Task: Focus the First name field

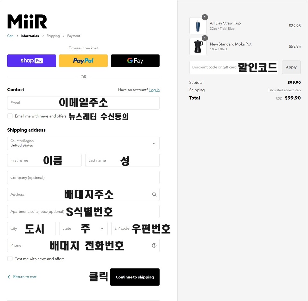Action: (44, 160)
